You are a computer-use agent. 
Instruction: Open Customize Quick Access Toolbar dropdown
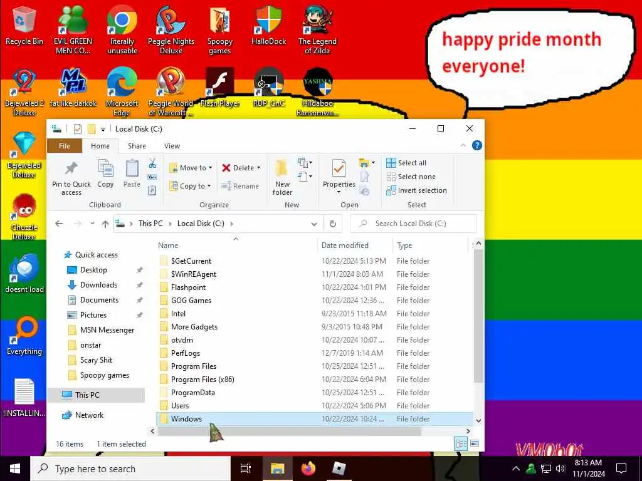tap(103, 129)
